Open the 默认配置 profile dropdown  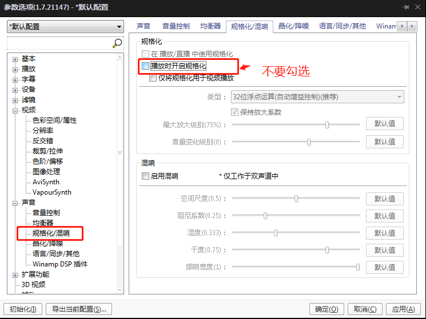coord(65,27)
